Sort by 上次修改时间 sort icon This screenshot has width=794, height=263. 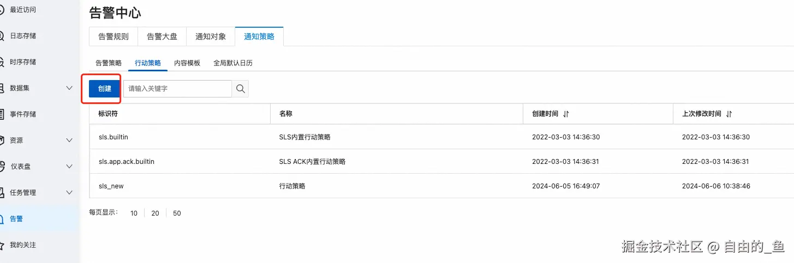pos(729,114)
